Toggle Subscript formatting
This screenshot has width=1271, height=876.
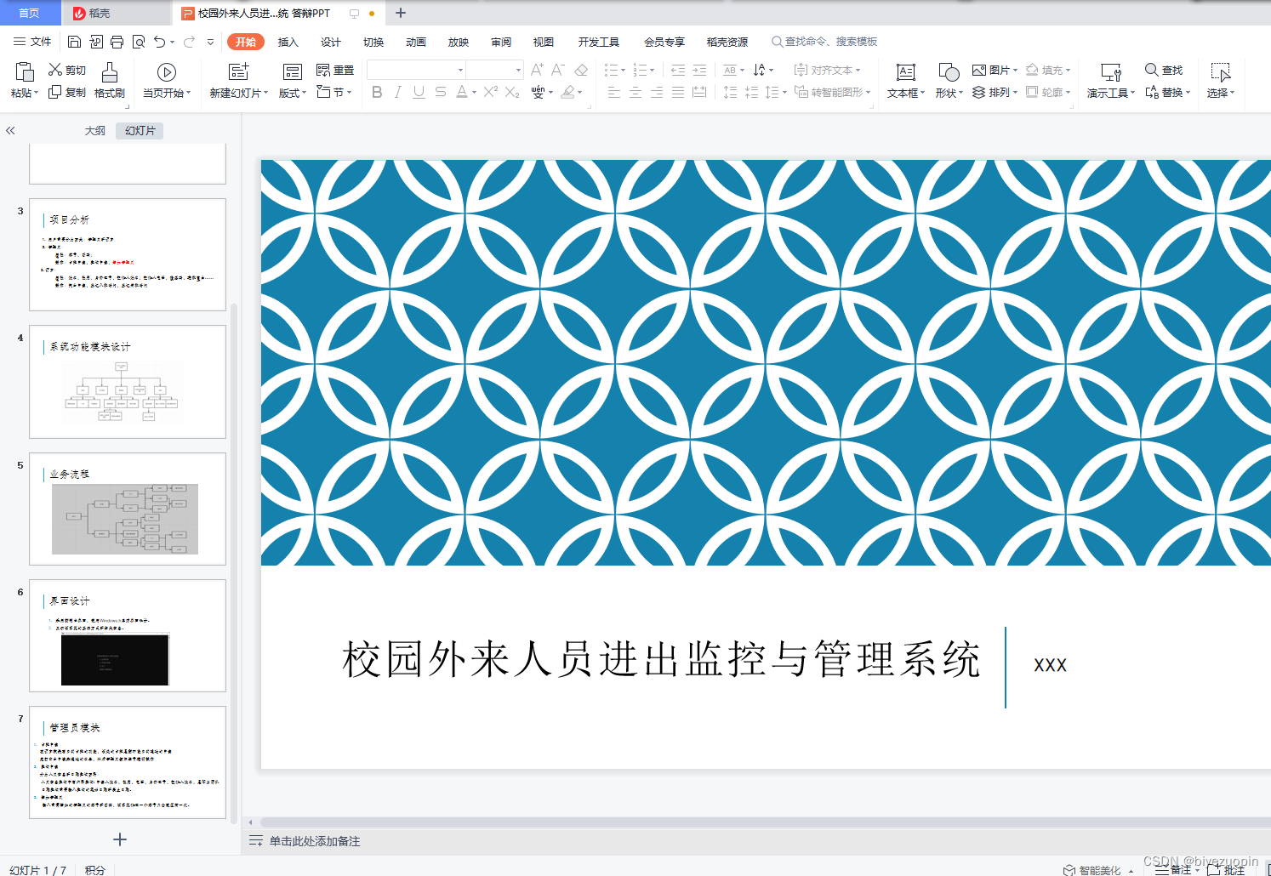coord(512,92)
